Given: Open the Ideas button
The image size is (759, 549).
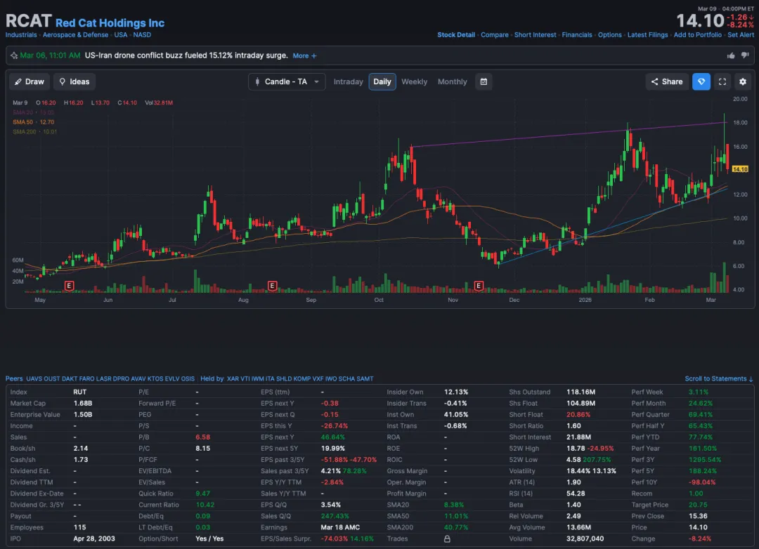Looking at the screenshot, I should (x=74, y=81).
